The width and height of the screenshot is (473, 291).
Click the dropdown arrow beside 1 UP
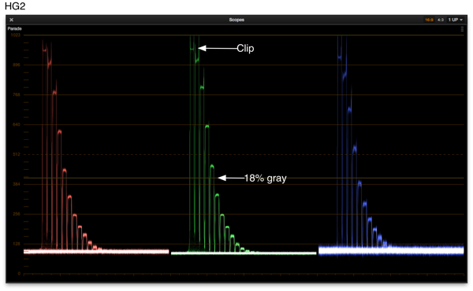pos(461,20)
